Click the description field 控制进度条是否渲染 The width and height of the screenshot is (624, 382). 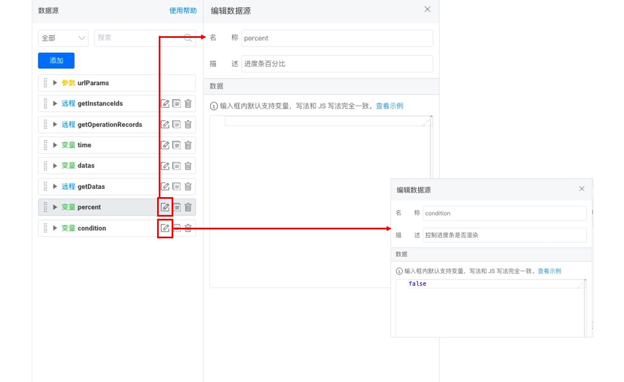tap(505, 235)
